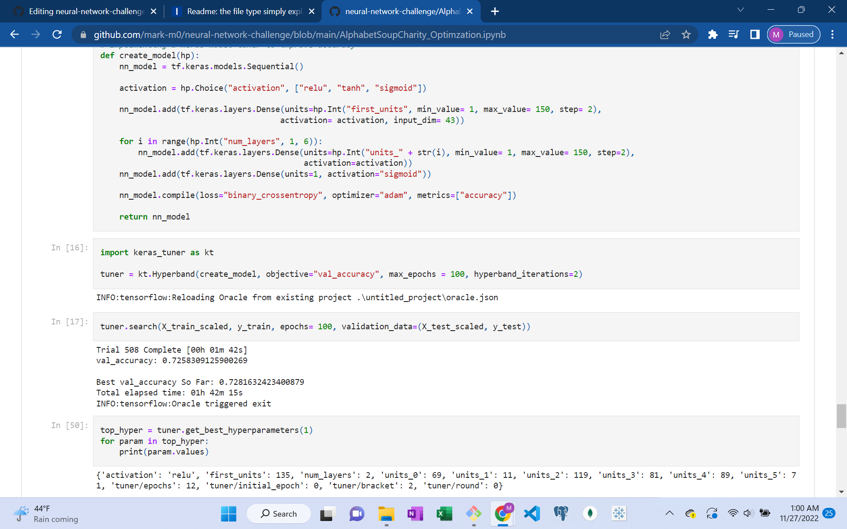Expand hidden icons in the system tray
The image size is (847, 529).
click(x=669, y=513)
